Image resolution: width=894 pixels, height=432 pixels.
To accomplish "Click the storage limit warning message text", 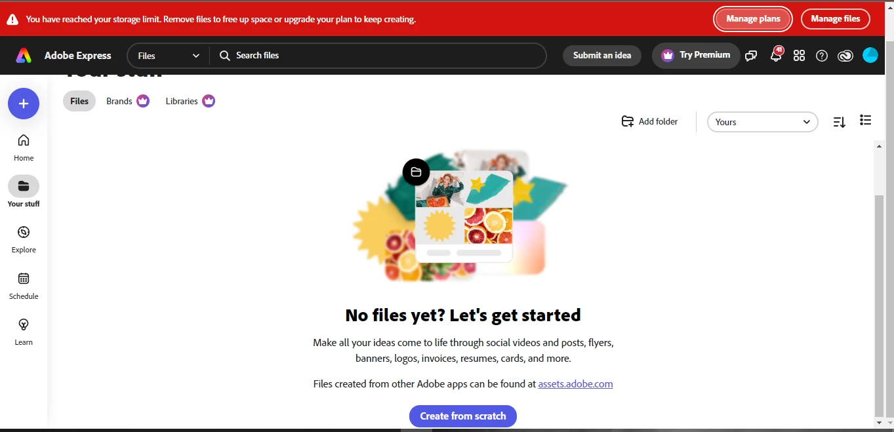I will coord(221,20).
